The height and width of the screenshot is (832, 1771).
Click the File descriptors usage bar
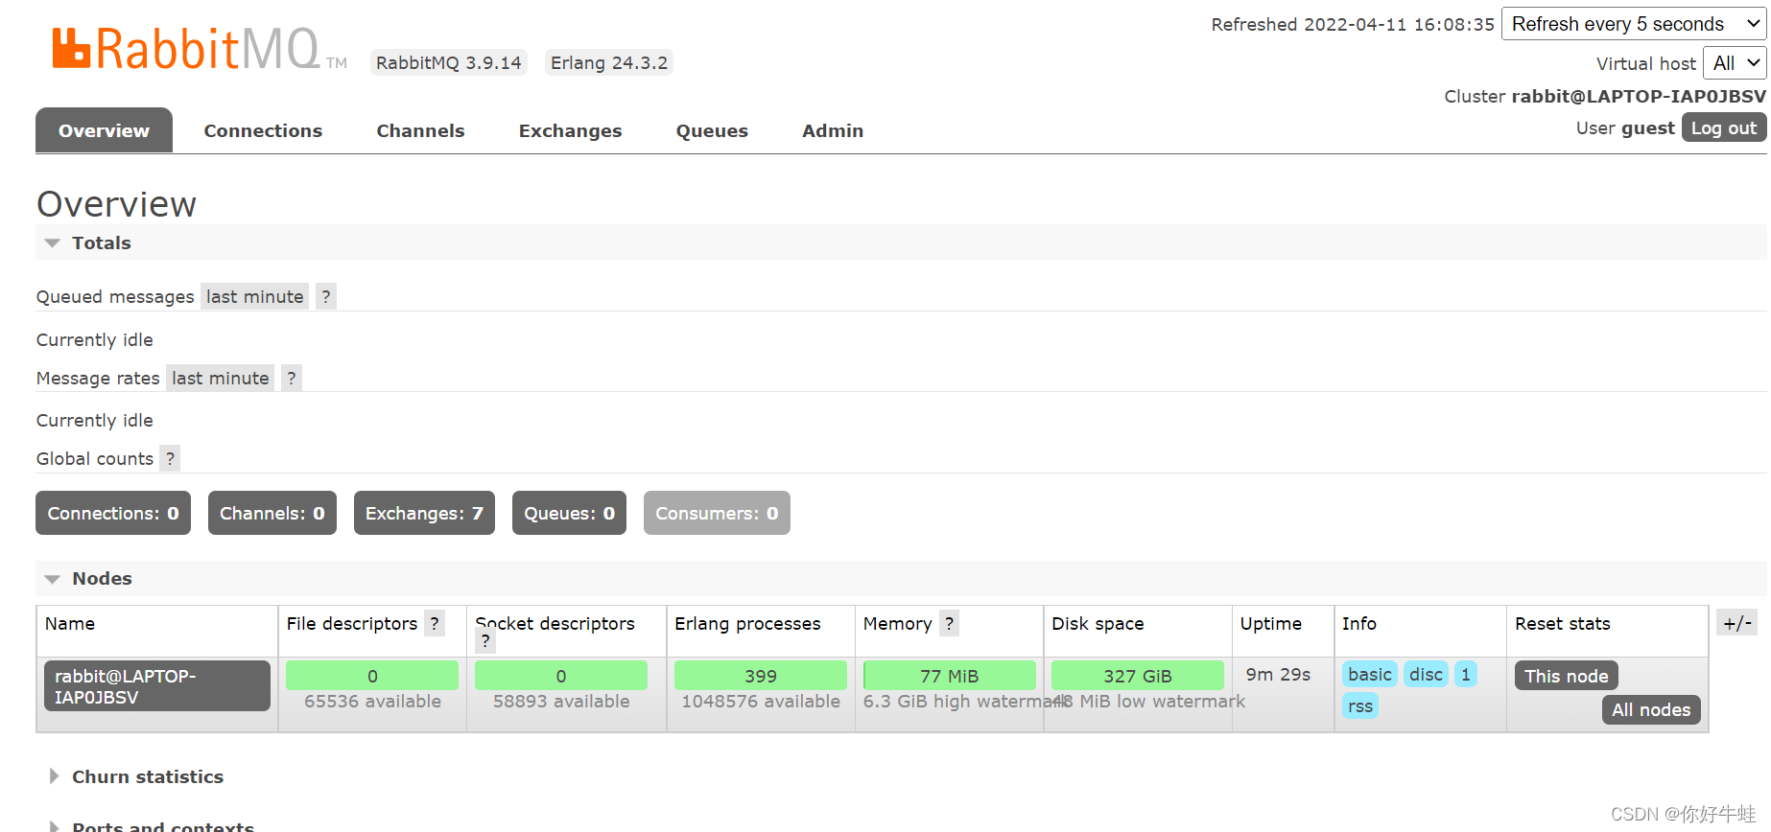(x=372, y=676)
